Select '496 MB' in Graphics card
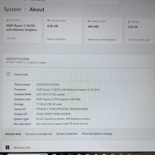 pos(93,27)
